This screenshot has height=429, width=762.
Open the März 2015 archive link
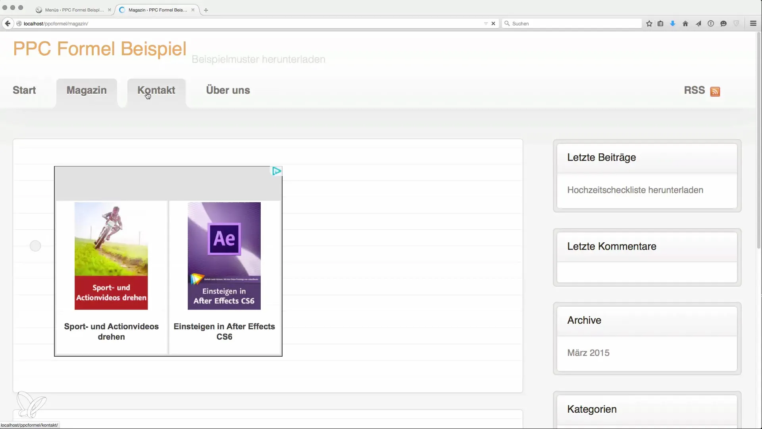tap(588, 353)
